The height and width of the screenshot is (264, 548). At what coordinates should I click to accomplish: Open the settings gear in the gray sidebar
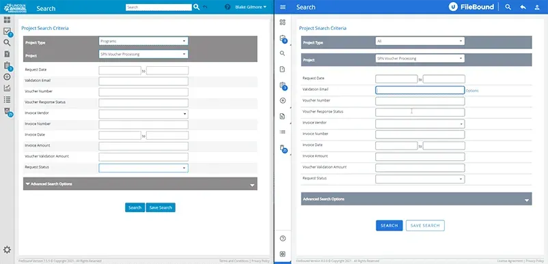(7, 250)
